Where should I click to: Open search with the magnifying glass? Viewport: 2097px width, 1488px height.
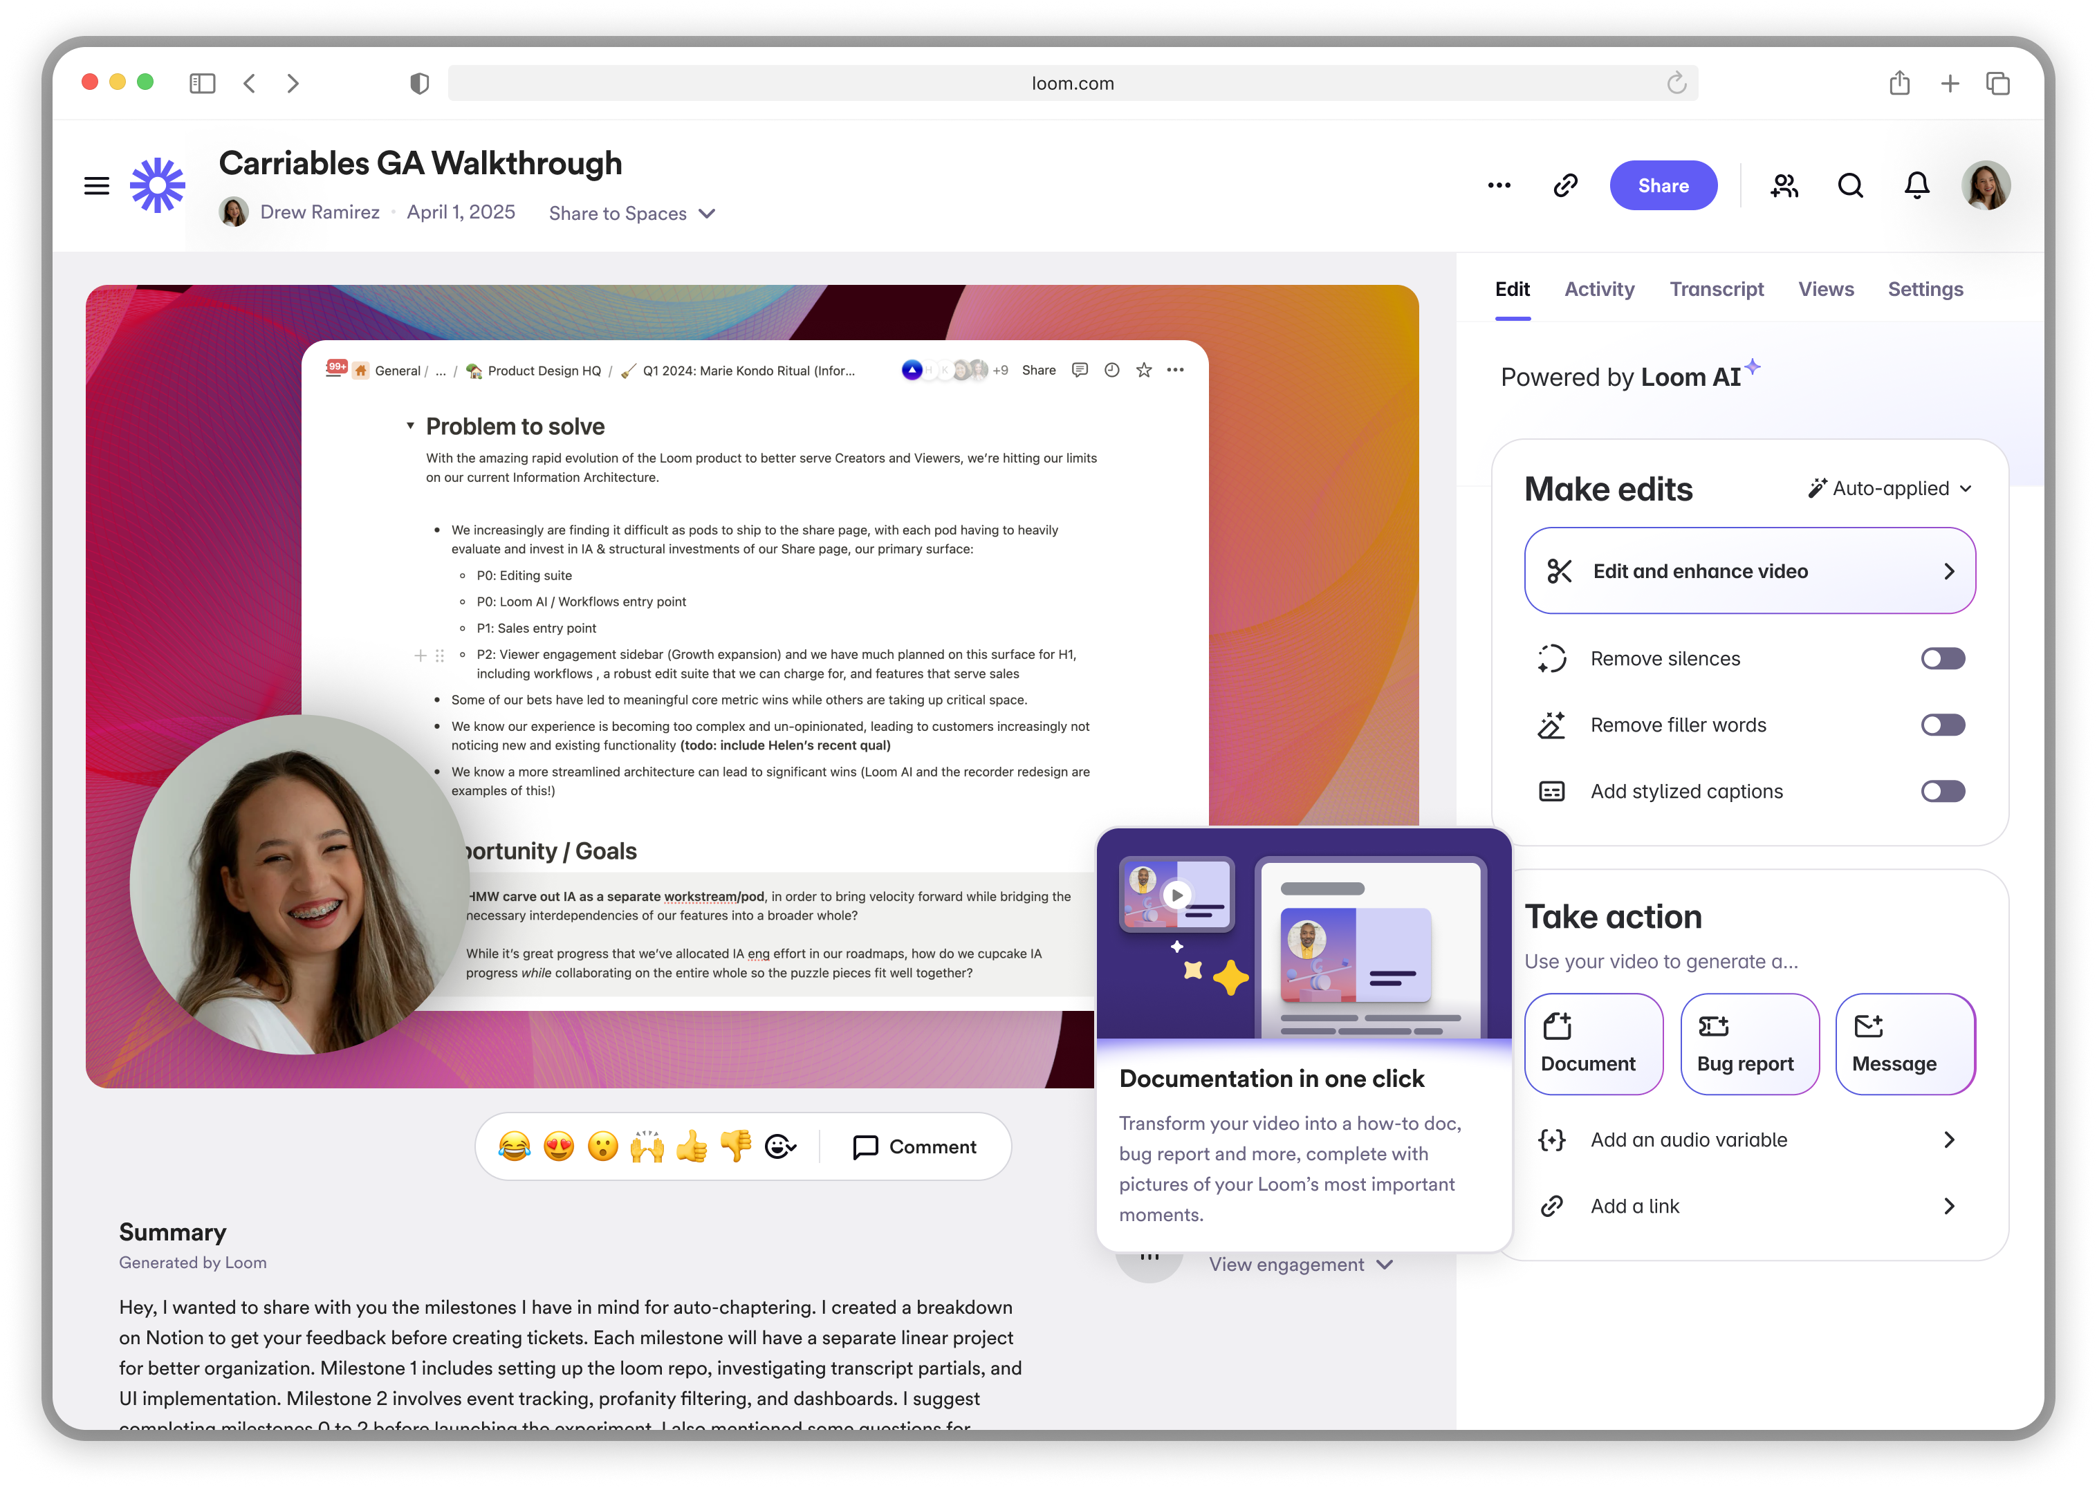click(x=1851, y=186)
